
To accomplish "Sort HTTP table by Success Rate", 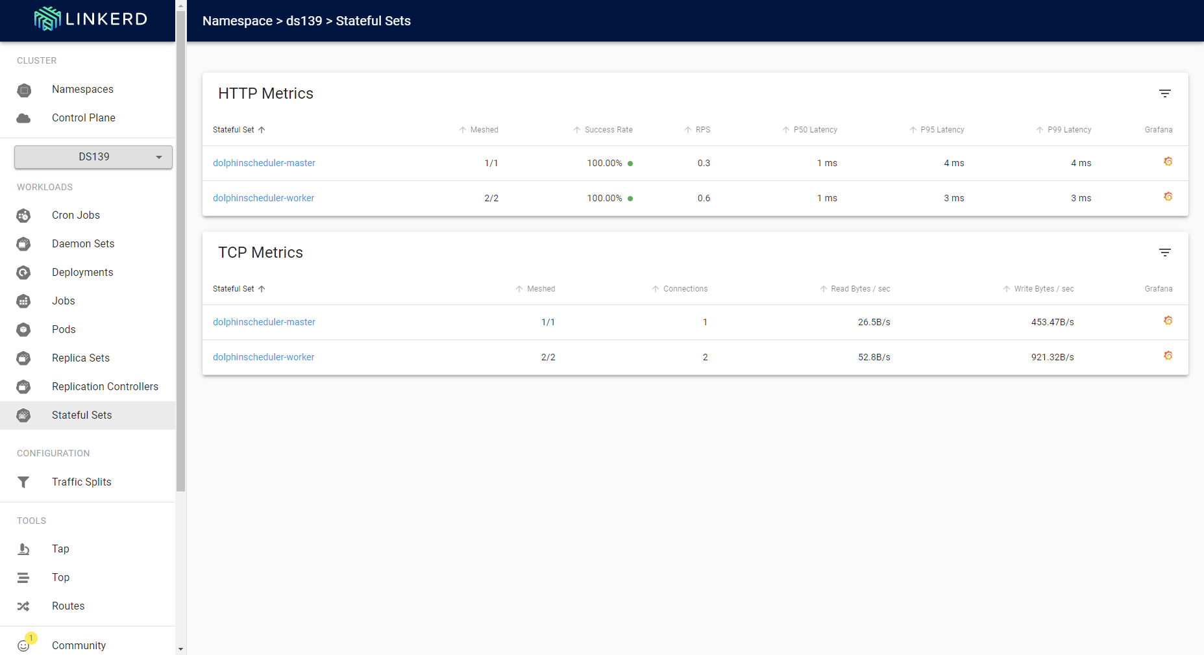I will click(608, 130).
